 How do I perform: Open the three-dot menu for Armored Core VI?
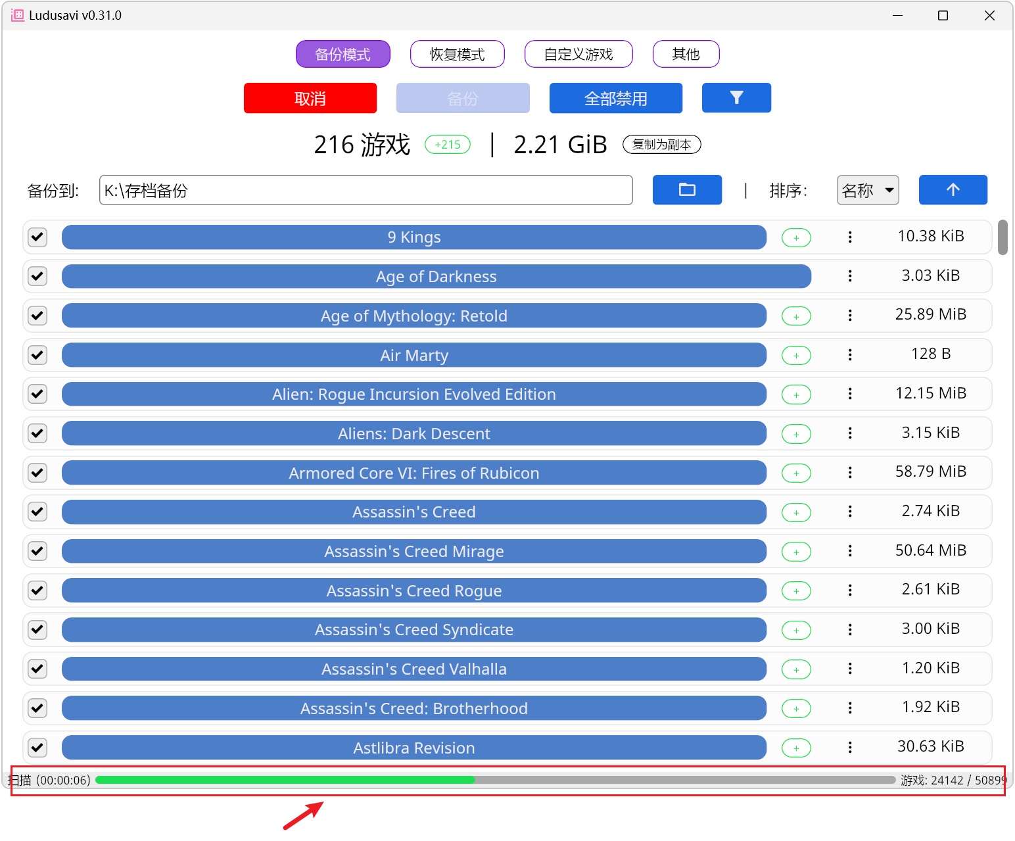(x=850, y=473)
